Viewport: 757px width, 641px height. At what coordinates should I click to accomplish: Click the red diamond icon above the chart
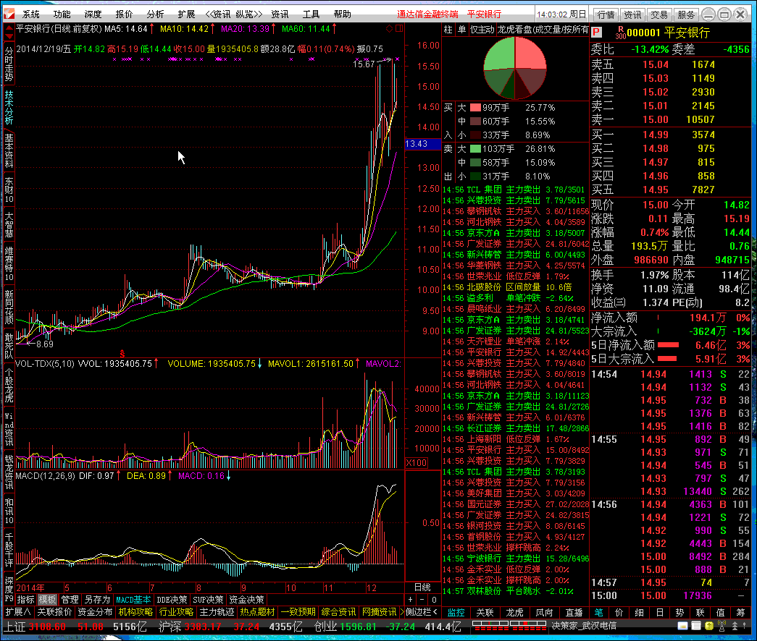(x=389, y=28)
